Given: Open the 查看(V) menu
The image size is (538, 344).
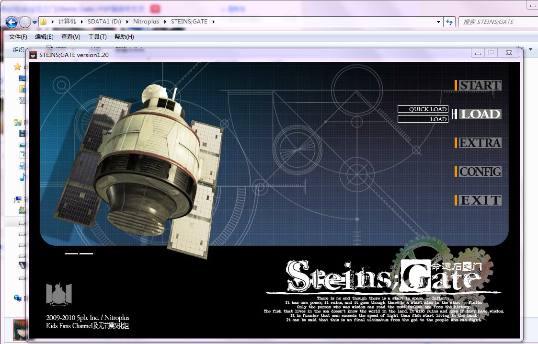Looking at the screenshot, I should tap(71, 37).
